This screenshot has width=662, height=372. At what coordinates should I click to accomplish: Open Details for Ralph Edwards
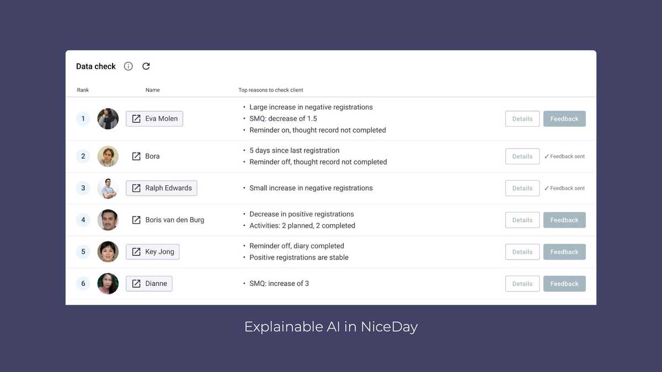click(522, 188)
